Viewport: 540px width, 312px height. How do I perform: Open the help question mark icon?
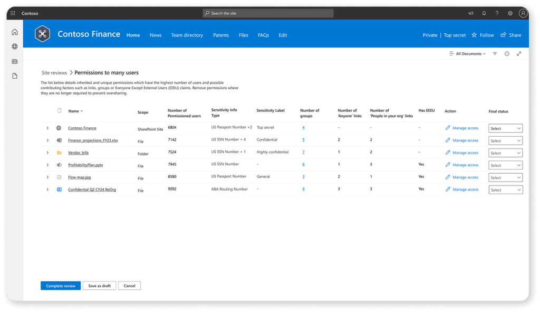point(497,13)
